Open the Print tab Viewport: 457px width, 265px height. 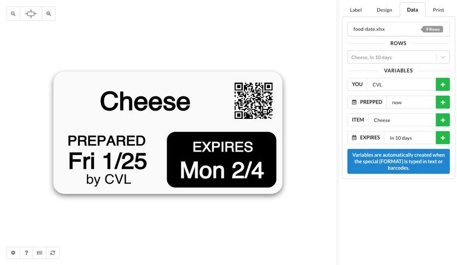click(438, 10)
